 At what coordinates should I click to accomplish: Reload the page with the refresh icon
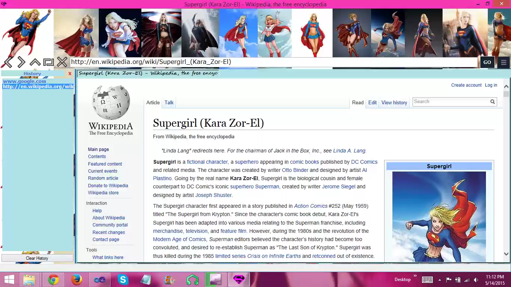(49, 62)
